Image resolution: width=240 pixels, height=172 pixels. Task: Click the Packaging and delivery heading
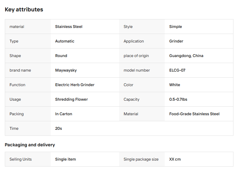[x=30, y=145]
